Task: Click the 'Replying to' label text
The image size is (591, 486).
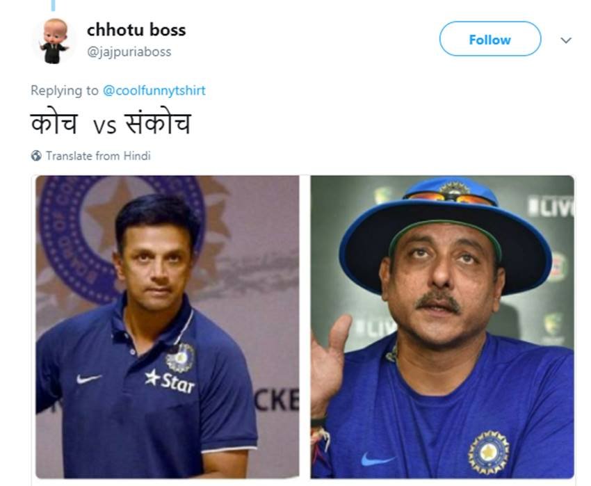Action: click(x=65, y=90)
